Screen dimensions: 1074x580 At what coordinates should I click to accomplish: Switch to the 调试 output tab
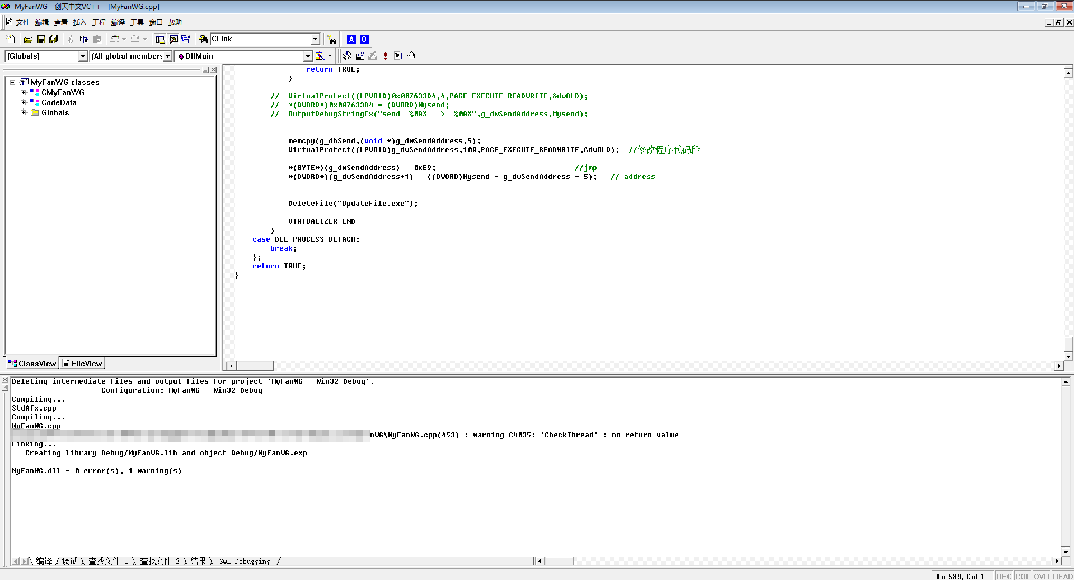[70, 561]
